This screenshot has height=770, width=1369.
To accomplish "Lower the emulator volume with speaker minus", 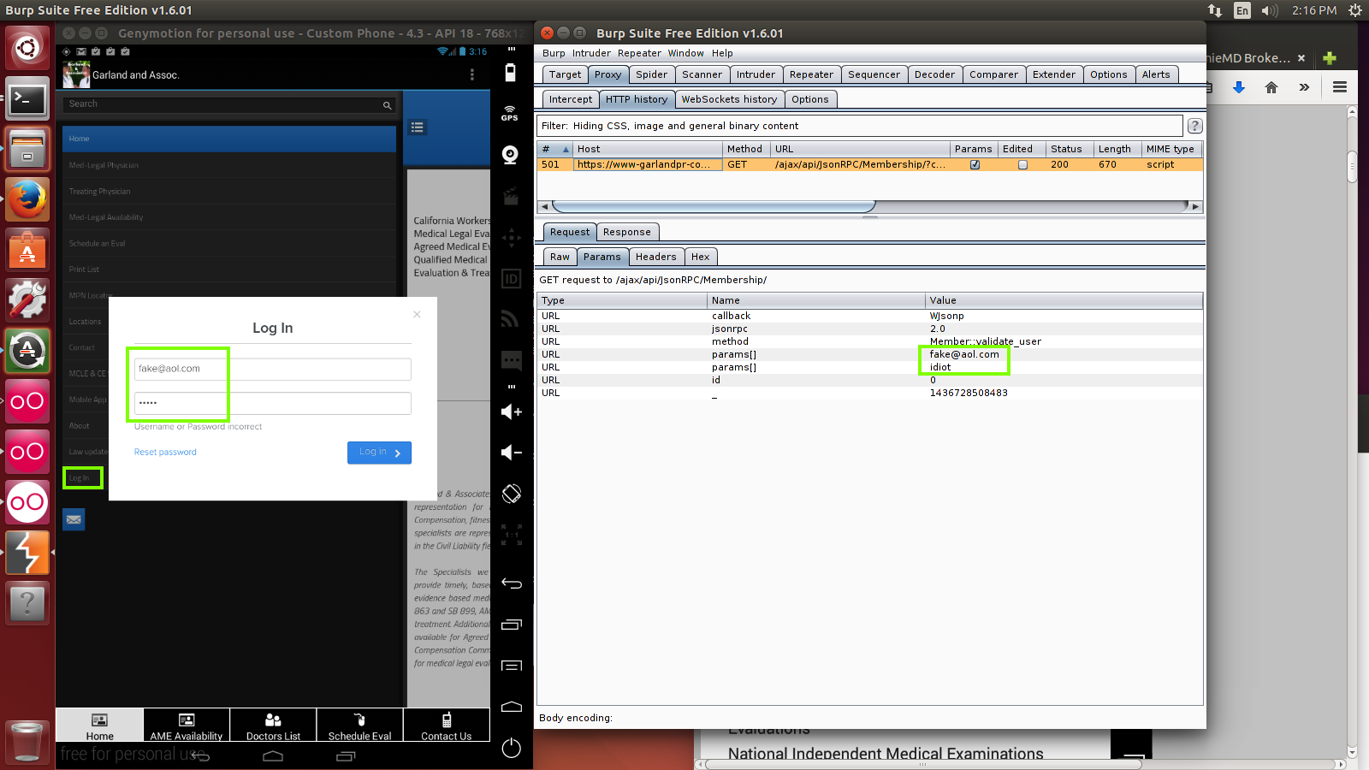I will click(511, 453).
